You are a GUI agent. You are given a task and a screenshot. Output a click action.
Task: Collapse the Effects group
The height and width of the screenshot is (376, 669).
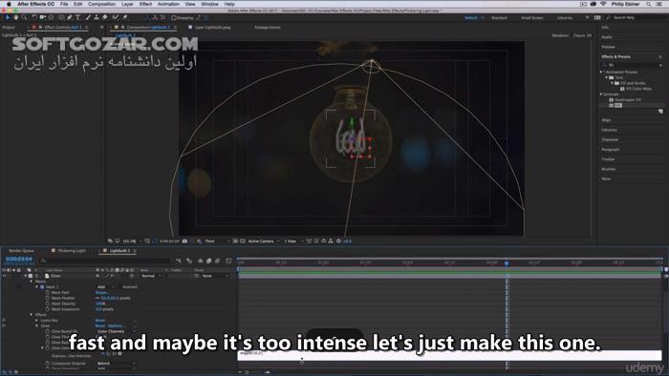click(x=32, y=315)
